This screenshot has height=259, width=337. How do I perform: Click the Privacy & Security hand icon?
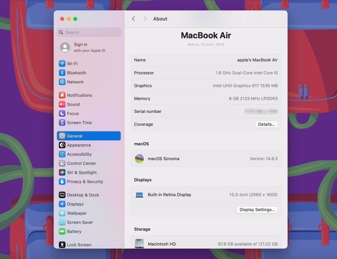[62, 181]
